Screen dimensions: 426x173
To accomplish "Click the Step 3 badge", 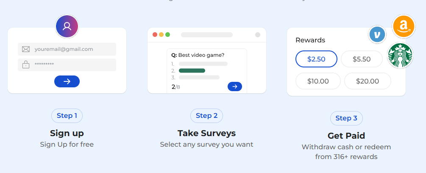I will click(x=346, y=118).
